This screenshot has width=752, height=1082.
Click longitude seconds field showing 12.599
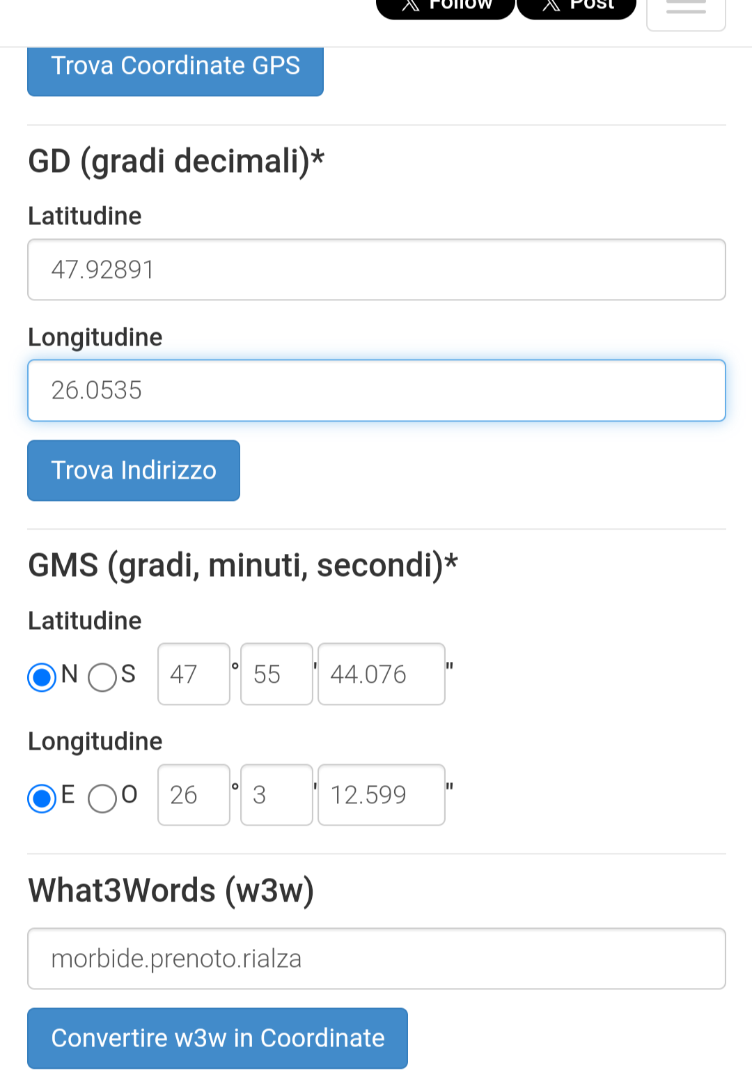(382, 795)
